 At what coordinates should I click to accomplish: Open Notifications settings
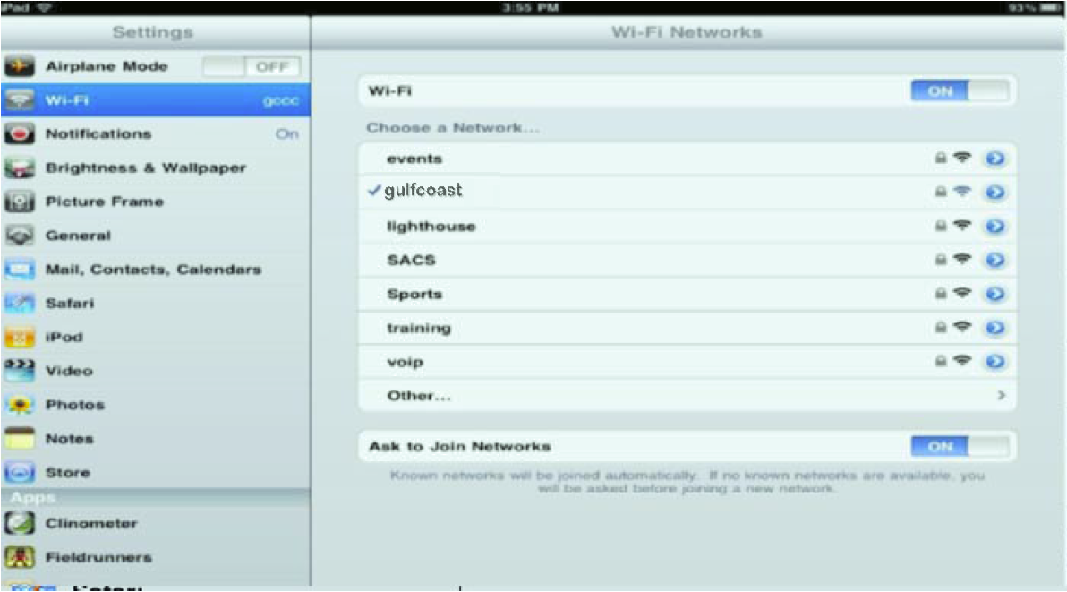click(x=155, y=133)
